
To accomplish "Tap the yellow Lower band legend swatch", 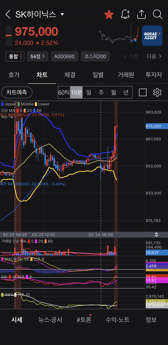I will coord(36,104).
